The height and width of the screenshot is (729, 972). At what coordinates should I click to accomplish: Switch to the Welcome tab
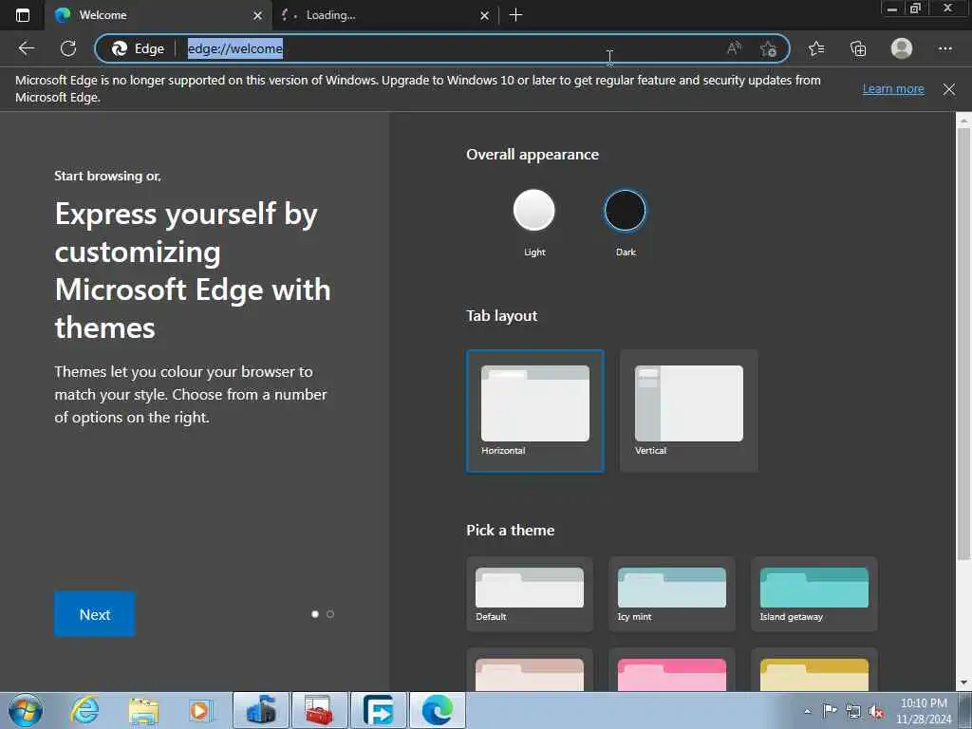pos(159,15)
